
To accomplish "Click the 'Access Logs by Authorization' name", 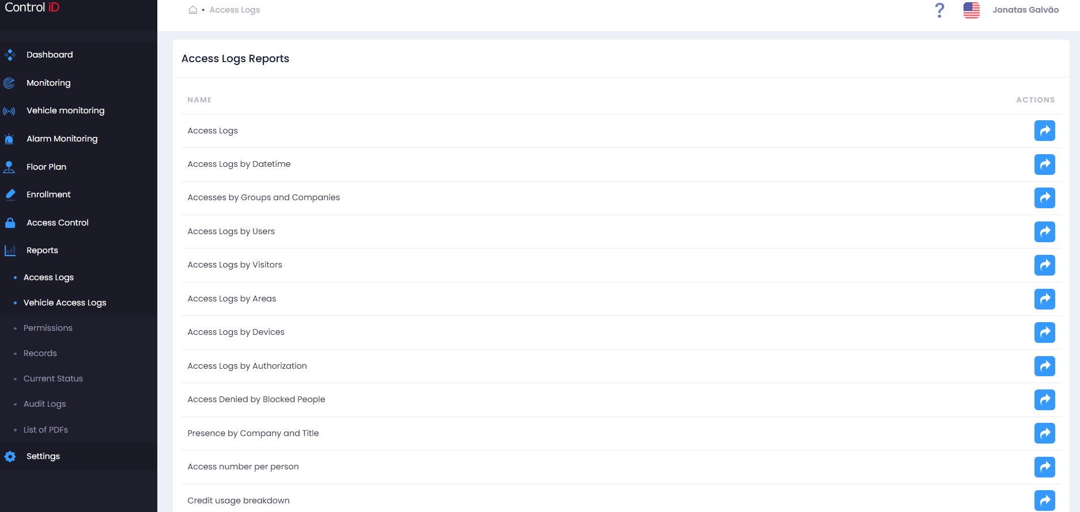I will (247, 366).
